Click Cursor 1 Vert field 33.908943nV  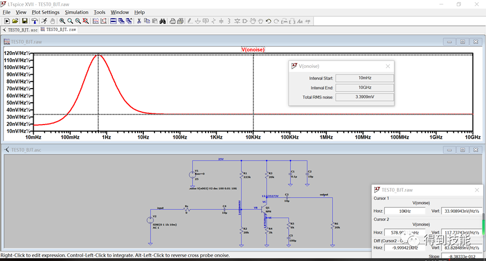click(461, 211)
